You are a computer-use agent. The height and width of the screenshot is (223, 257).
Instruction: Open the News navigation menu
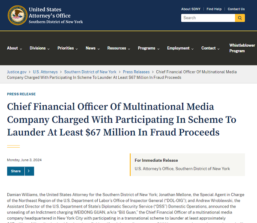(x=93, y=48)
